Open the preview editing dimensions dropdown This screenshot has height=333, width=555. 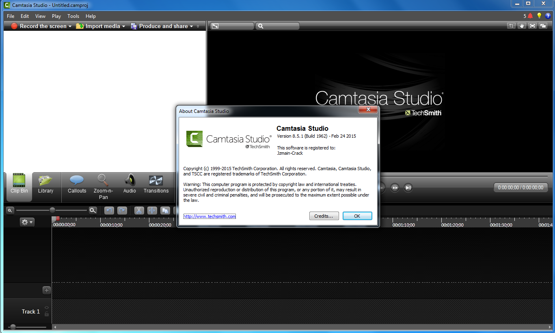(232, 26)
